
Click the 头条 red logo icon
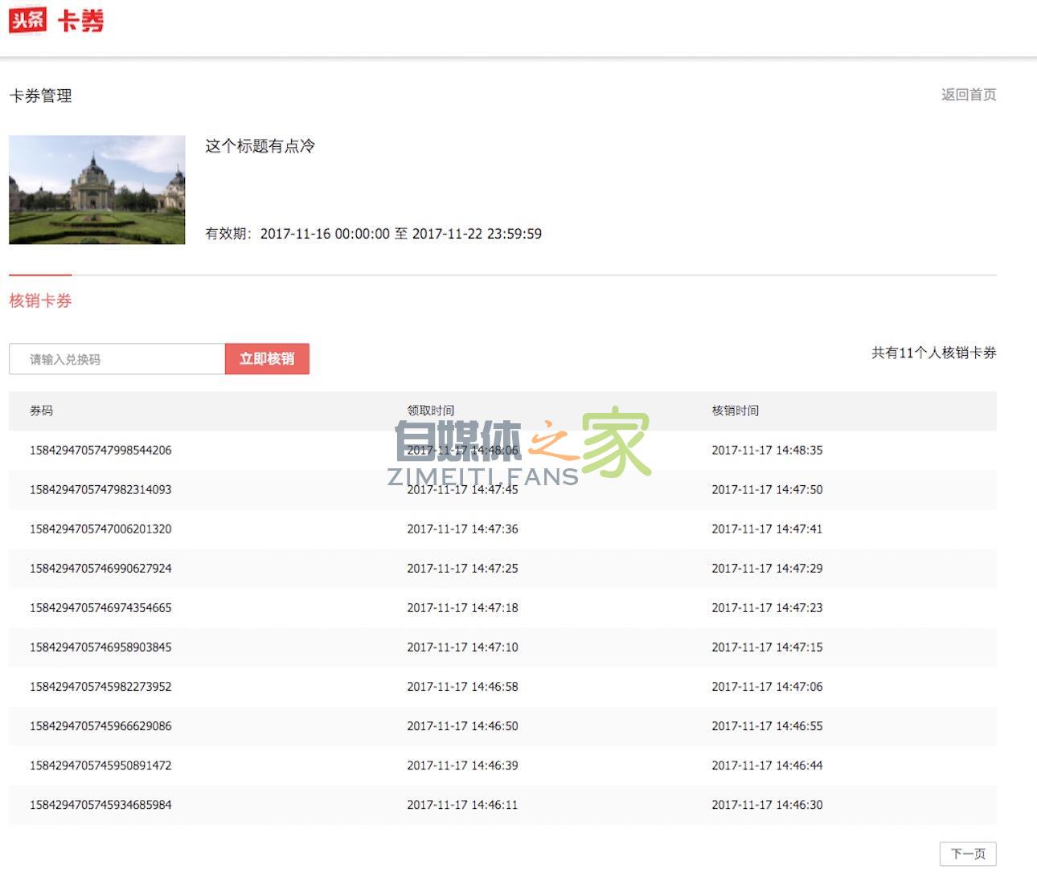(27, 20)
